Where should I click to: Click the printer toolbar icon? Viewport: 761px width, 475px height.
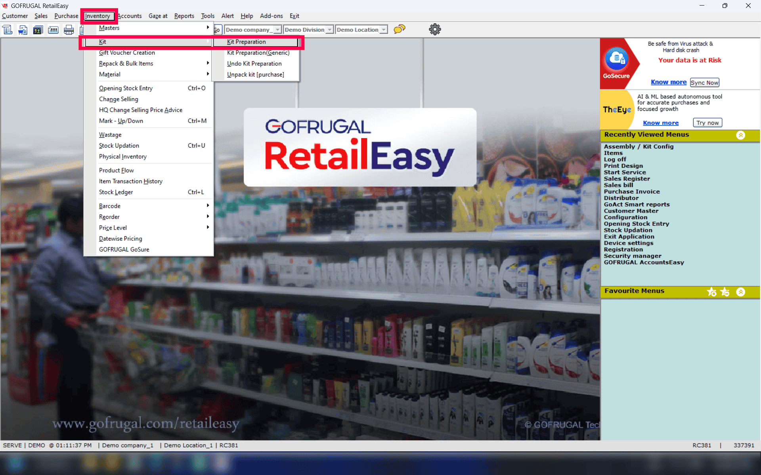pyautogui.click(x=69, y=30)
